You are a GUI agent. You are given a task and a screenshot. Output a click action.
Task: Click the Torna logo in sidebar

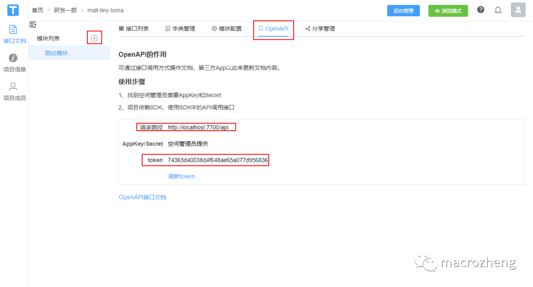click(x=13, y=10)
